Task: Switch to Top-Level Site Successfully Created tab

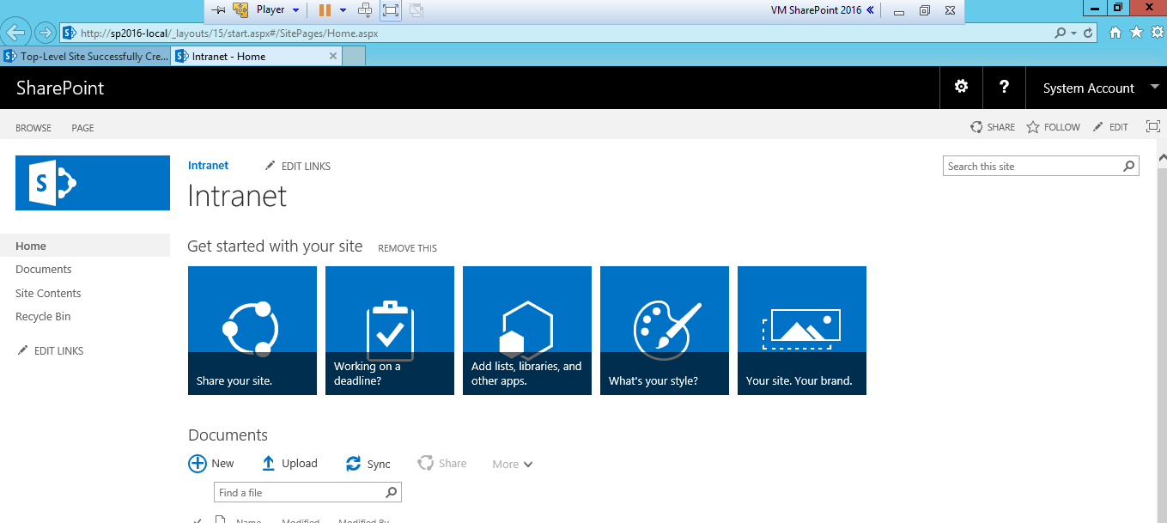Action: click(x=85, y=56)
